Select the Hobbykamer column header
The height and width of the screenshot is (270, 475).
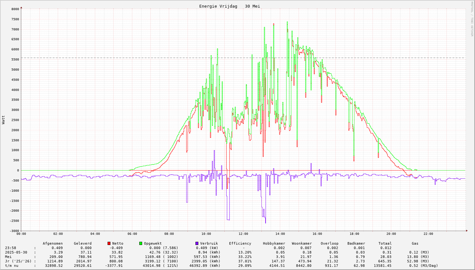coord(274,243)
